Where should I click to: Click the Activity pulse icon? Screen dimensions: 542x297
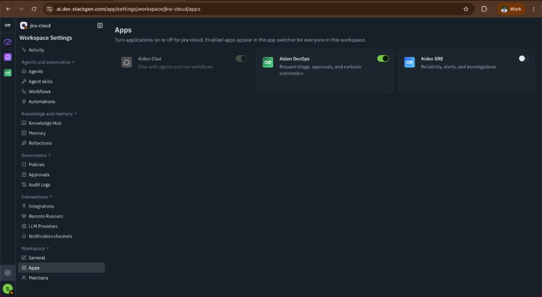tap(24, 50)
